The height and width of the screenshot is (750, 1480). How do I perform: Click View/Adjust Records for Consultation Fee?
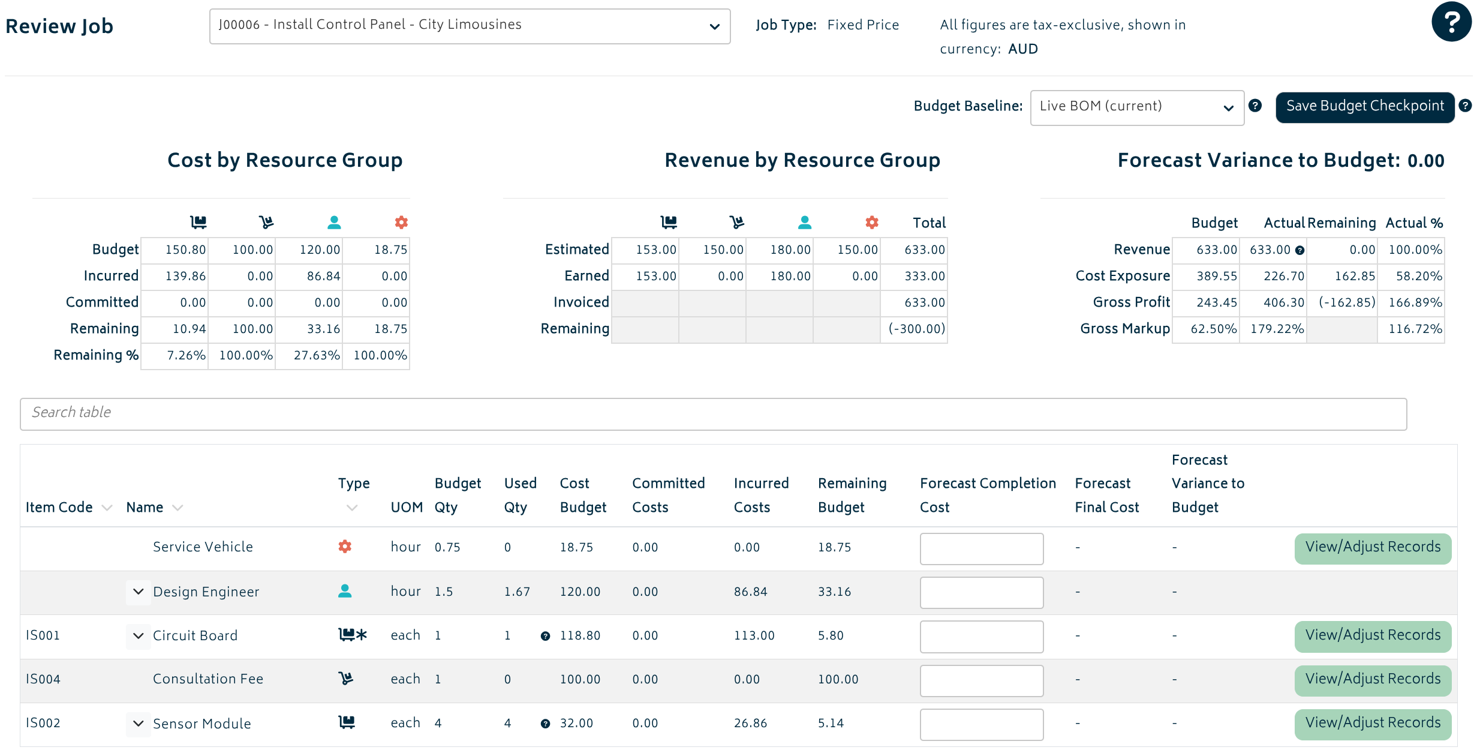(1373, 680)
